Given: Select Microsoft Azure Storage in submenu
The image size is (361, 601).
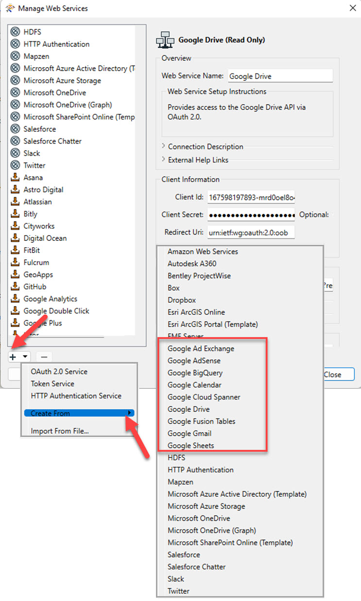Looking at the screenshot, I should click(206, 506).
